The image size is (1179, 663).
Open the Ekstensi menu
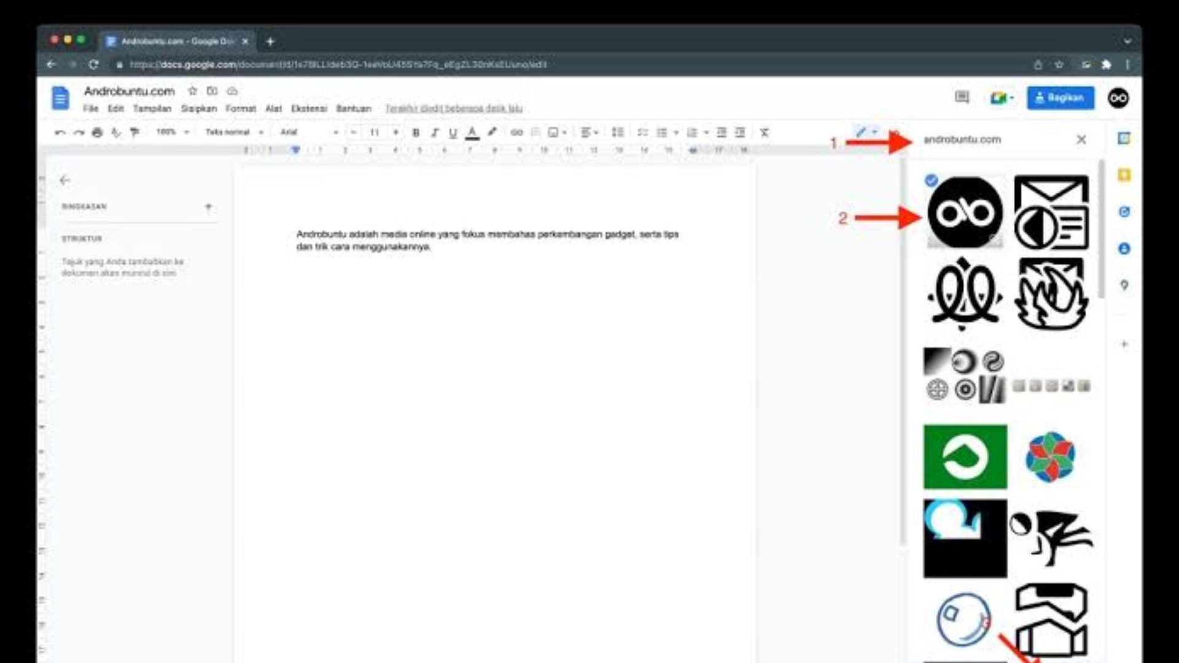(309, 109)
